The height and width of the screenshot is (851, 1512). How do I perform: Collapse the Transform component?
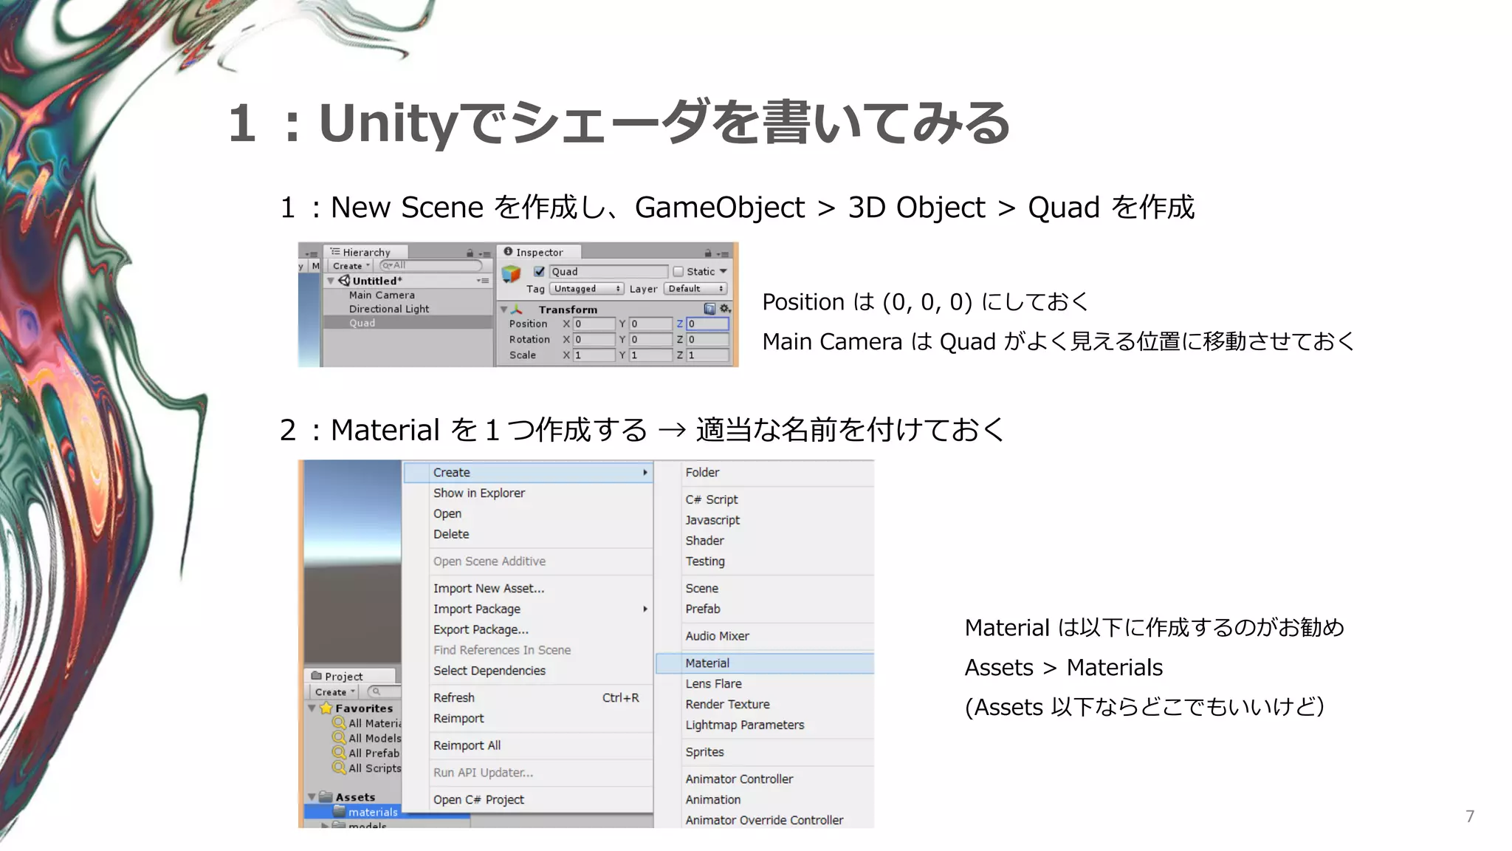(504, 310)
